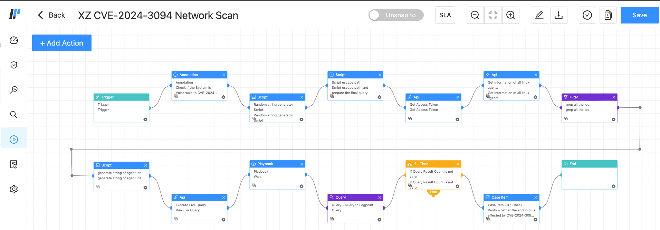Screen dimensions: 660x230
Task: Click the checkmark validate icon
Action: pyautogui.click(x=587, y=15)
